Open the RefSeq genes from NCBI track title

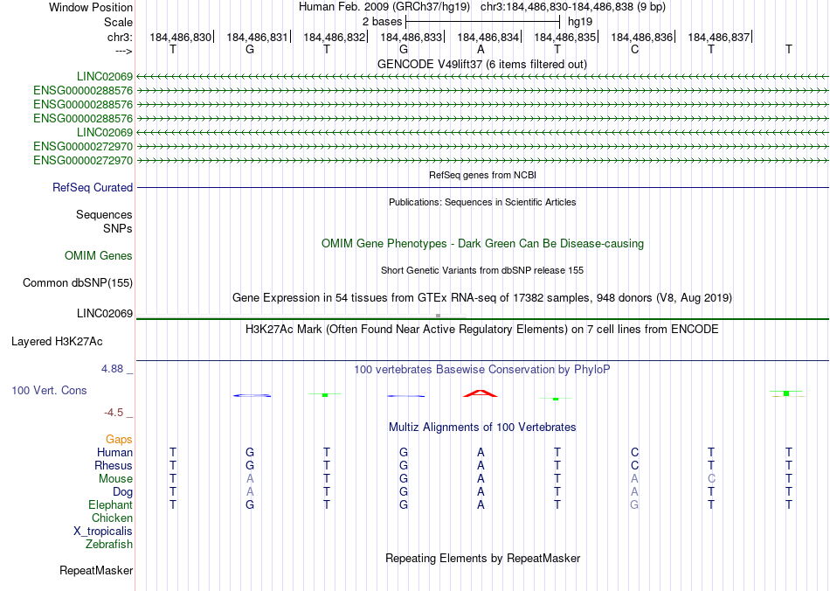pos(483,175)
